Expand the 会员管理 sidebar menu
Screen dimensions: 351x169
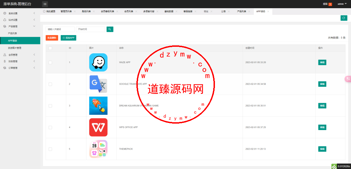pyautogui.click(x=34, y=55)
